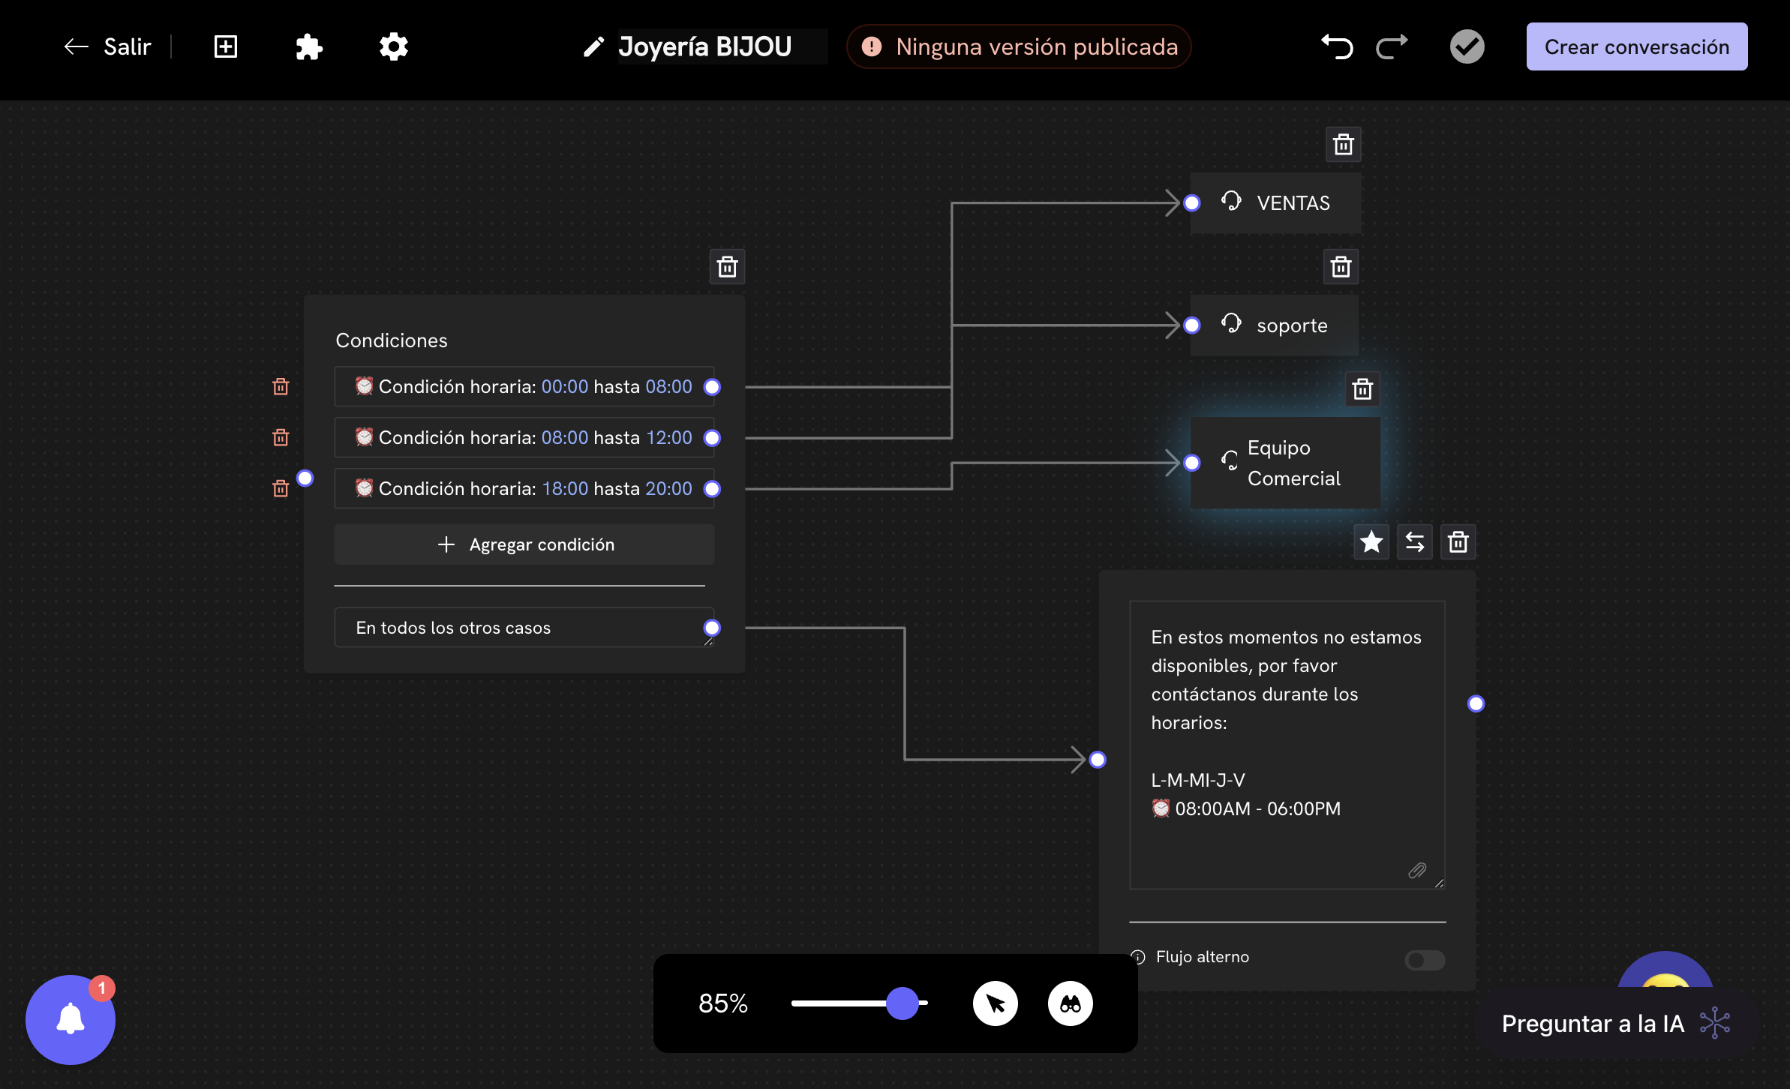Click the Flujo alterno info icon
The width and height of the screenshot is (1790, 1089).
[1139, 957]
